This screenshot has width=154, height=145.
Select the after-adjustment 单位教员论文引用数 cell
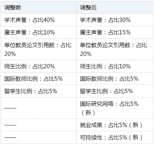(x=115, y=49)
